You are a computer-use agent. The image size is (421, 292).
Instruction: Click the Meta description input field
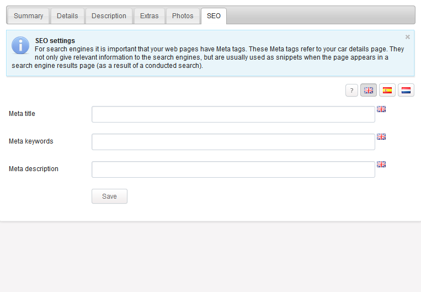pyautogui.click(x=233, y=169)
